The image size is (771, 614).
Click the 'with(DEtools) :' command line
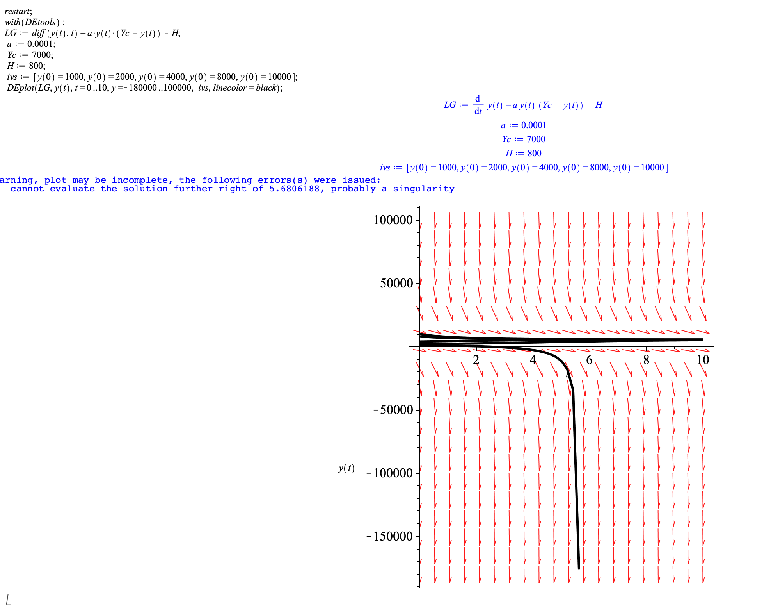(x=35, y=22)
